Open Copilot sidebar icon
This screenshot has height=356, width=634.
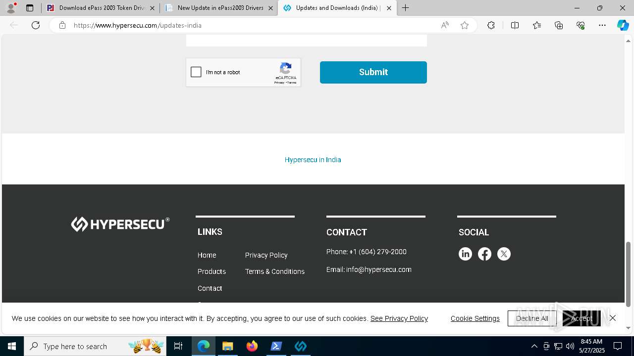tap(623, 25)
